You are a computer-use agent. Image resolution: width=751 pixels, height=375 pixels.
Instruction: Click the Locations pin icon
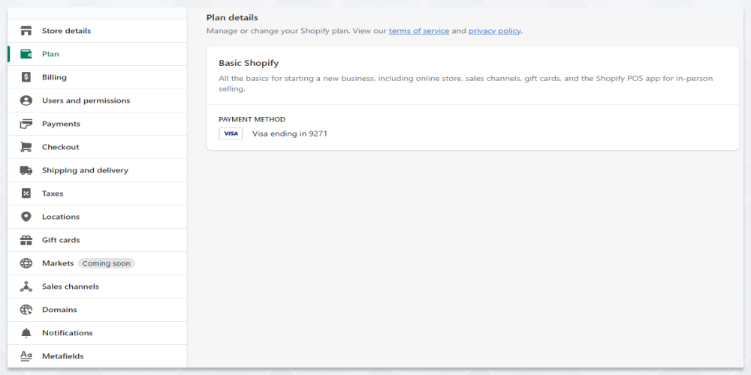[x=26, y=217]
